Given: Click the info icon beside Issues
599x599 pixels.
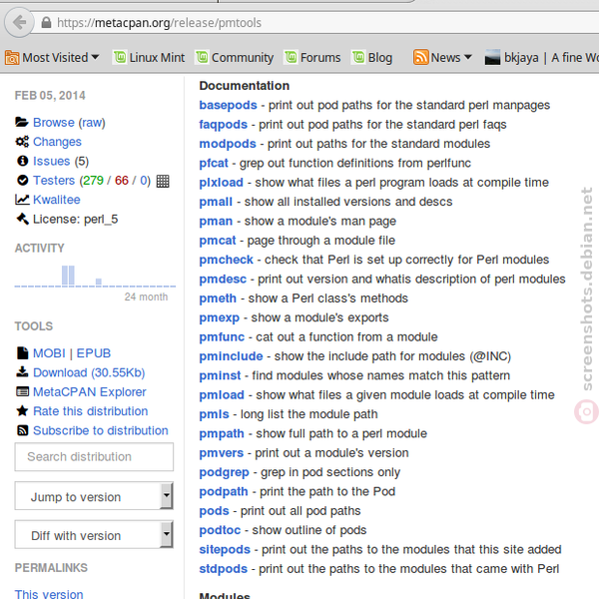Looking at the screenshot, I should tap(23, 161).
